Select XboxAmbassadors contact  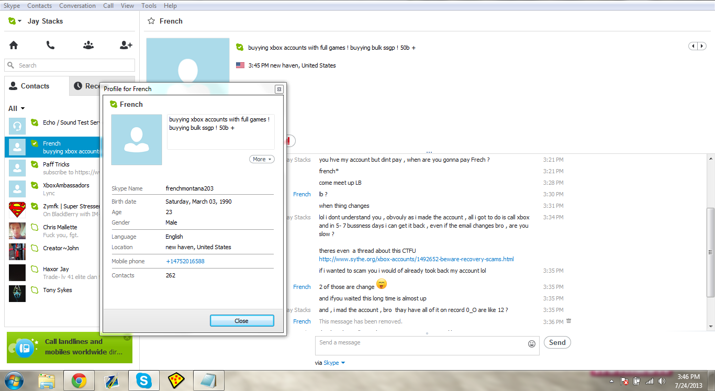(52, 189)
